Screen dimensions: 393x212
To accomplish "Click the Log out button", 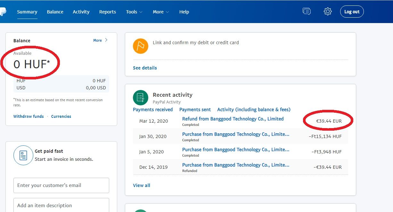I will pyautogui.click(x=352, y=12).
